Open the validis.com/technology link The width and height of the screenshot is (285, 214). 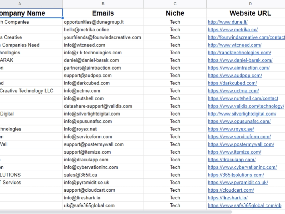246,106
